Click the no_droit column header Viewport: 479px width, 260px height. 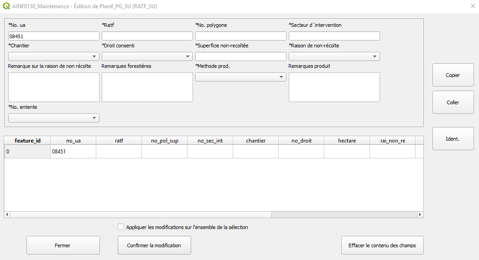tap(301, 141)
